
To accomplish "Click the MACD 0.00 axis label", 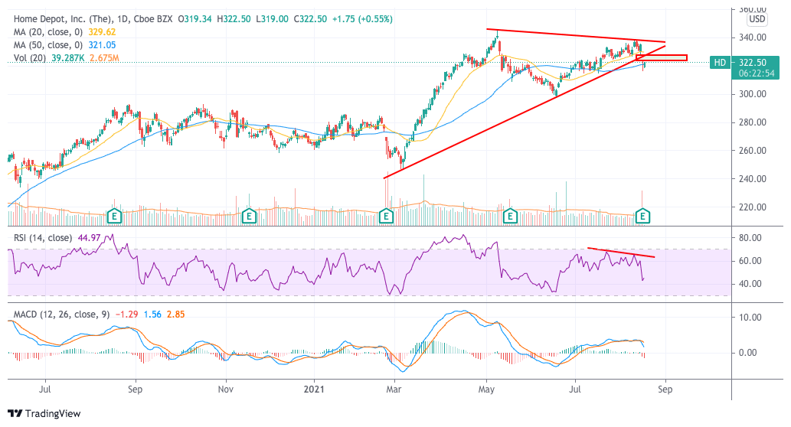I will (747, 353).
